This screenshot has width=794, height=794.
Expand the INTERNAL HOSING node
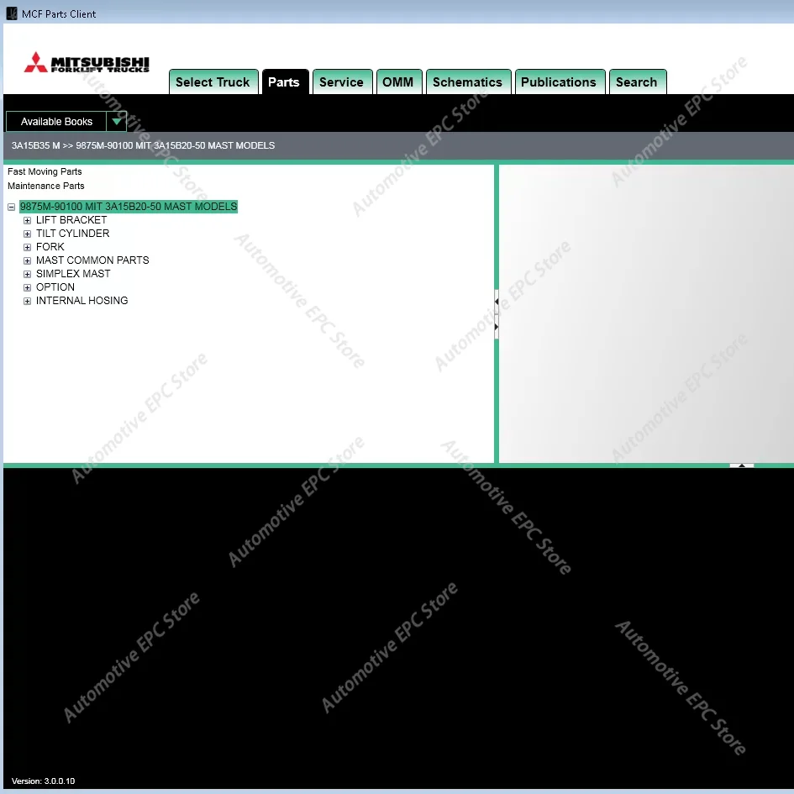28,301
